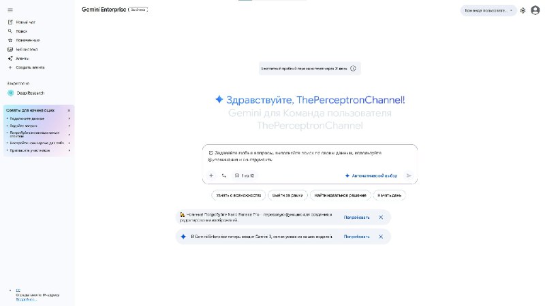Click the 'Закреплено' pinned section label
545x306 pixels.
18,83
